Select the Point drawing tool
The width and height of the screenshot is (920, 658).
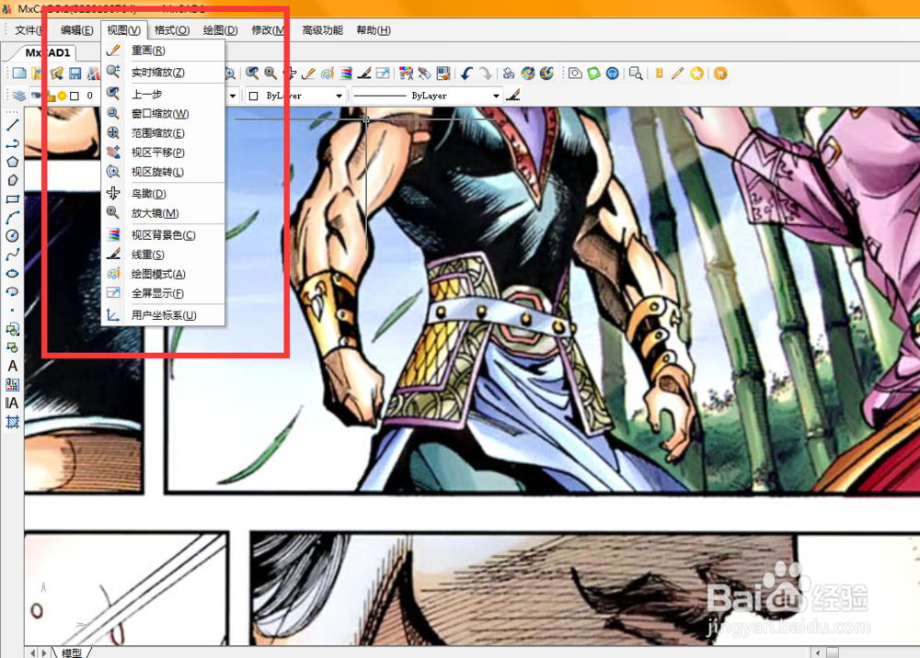click(12, 310)
